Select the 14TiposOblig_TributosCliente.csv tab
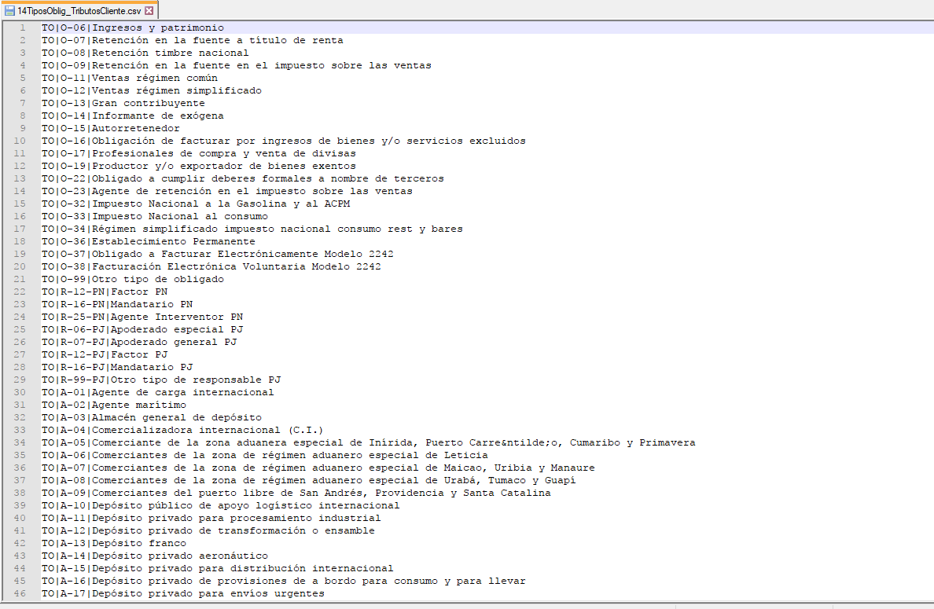Image resolution: width=934 pixels, height=609 pixels. [79, 11]
